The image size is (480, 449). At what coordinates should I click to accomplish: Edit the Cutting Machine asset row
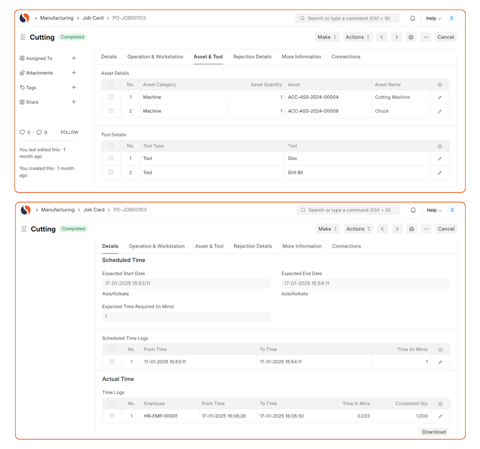440,97
